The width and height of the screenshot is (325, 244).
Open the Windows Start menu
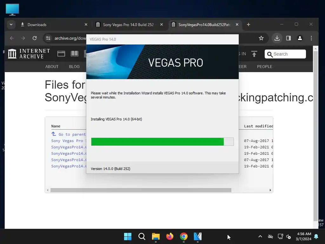pos(128,236)
